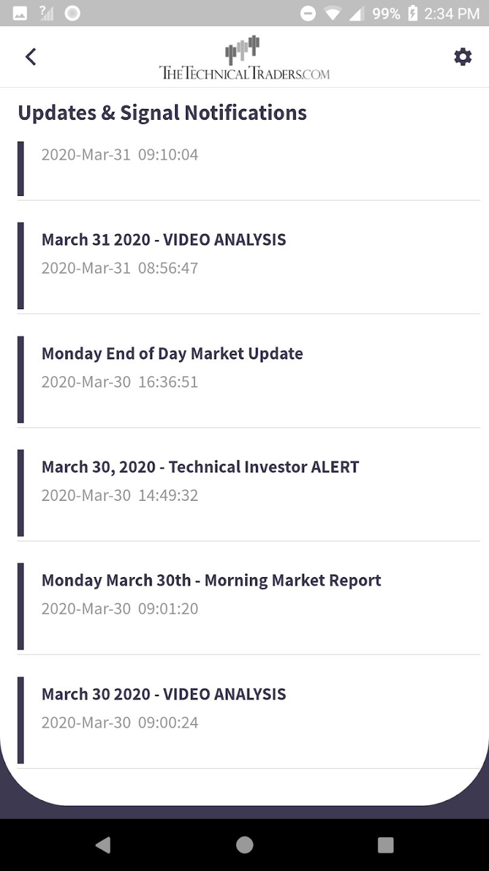This screenshot has width=489, height=871.
Task: Open March 30, 2020 Technical Investor ALERT
Action: point(249,484)
